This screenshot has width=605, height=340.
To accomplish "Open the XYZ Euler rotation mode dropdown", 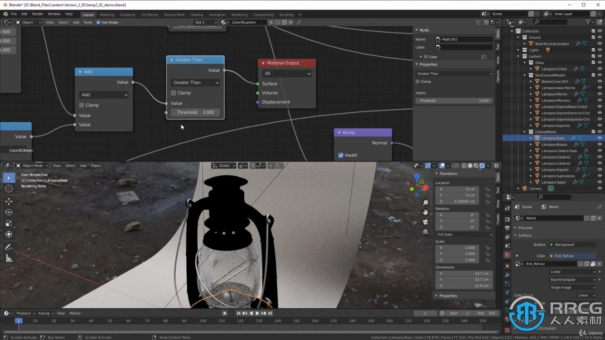I will (464, 234).
